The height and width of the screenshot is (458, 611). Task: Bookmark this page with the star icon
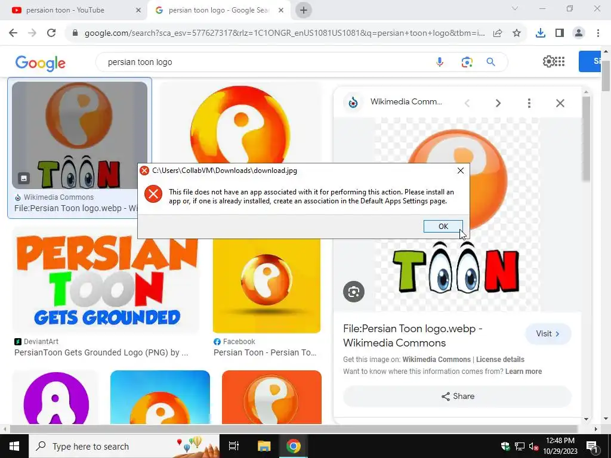(516, 33)
